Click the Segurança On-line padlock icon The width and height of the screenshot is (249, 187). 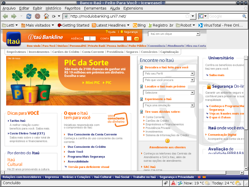[x=209, y=86]
